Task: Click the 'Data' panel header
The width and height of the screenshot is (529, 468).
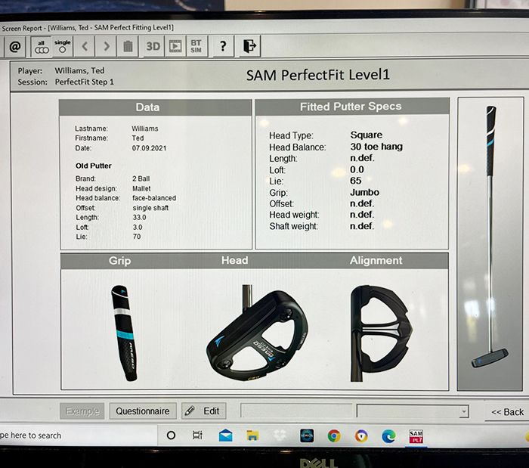Action: click(x=147, y=107)
